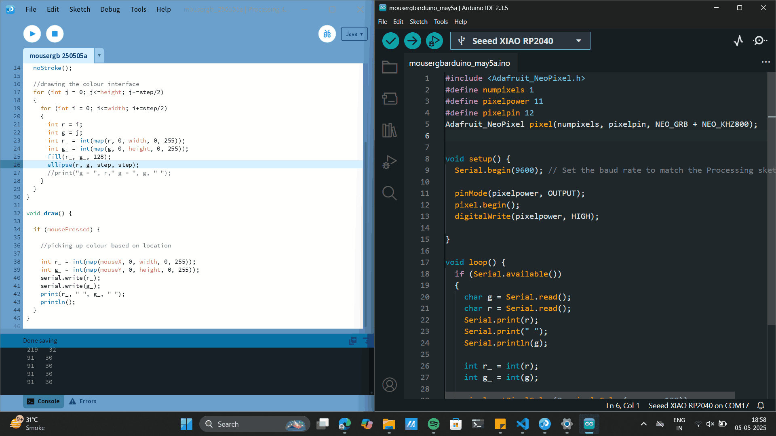
Task: Click Seeed XIAO RP2040 on COM17 status
Action: (699, 406)
